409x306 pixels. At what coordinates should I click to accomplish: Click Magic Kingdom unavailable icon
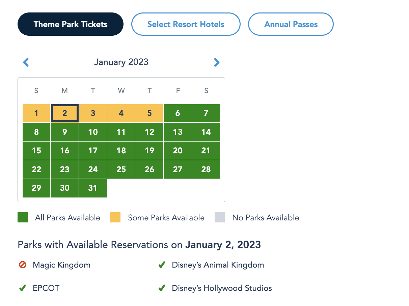coord(23,265)
